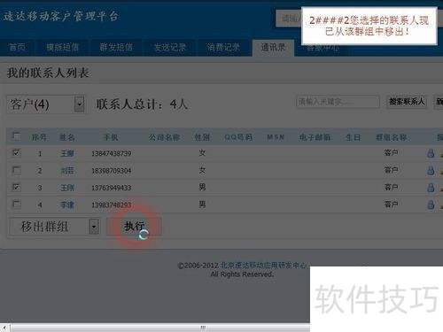Click the 姓名 column header
Viewport: 443px width, 332px height.
[x=67, y=137]
